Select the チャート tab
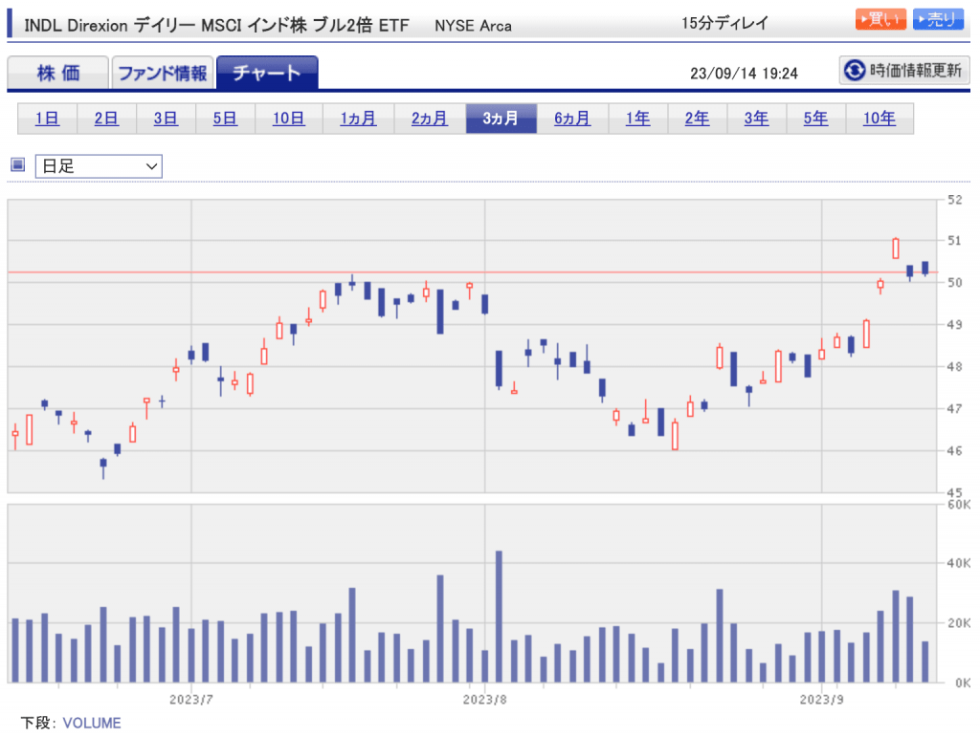This screenshot has height=737, width=980. 267,73
